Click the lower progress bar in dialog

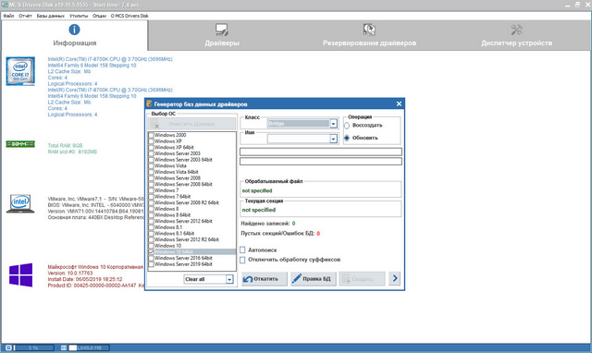321,162
